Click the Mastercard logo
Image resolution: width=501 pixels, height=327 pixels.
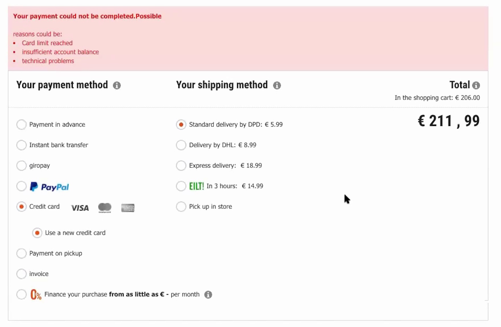pos(105,208)
